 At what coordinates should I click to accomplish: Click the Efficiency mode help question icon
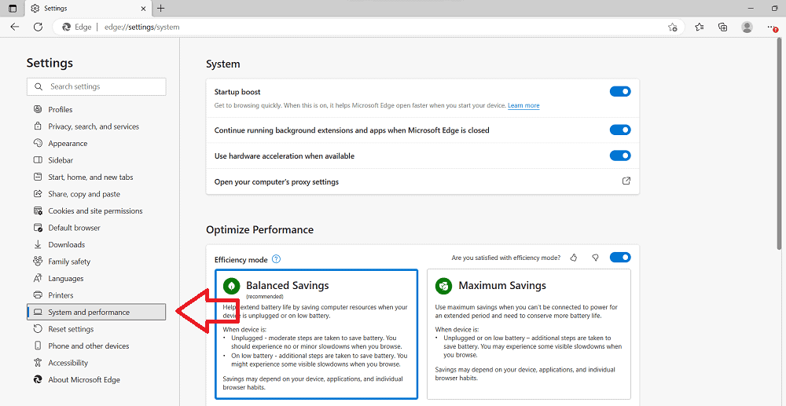276,259
